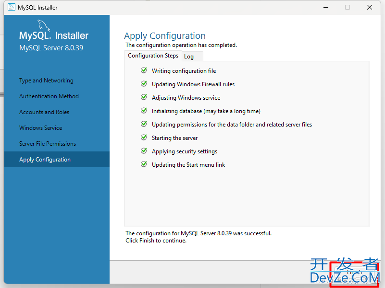Viewport: 385px width, 288px height.
Task: Select the check icon for Adjusting Windows service
Action: click(x=144, y=97)
